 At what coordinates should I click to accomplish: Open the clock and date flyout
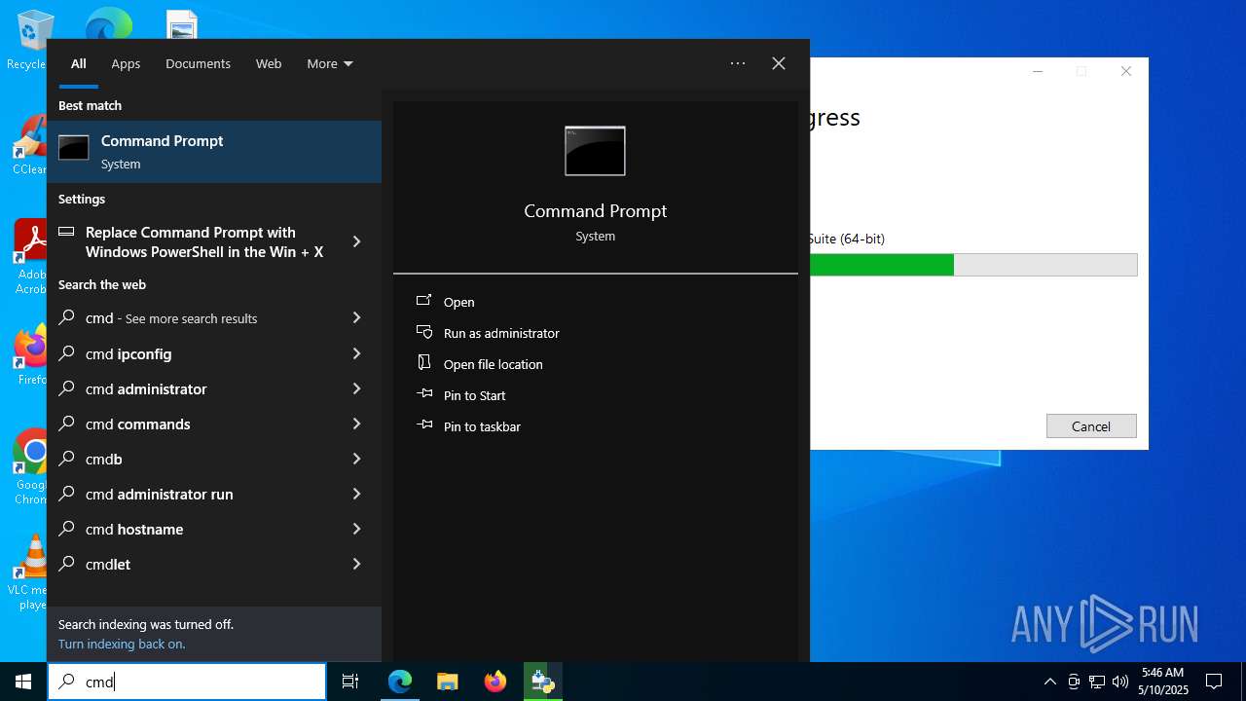tap(1163, 682)
